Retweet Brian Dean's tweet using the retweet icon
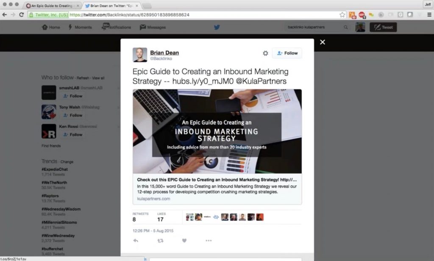Image resolution: width=434 pixels, height=261 pixels. [160, 241]
